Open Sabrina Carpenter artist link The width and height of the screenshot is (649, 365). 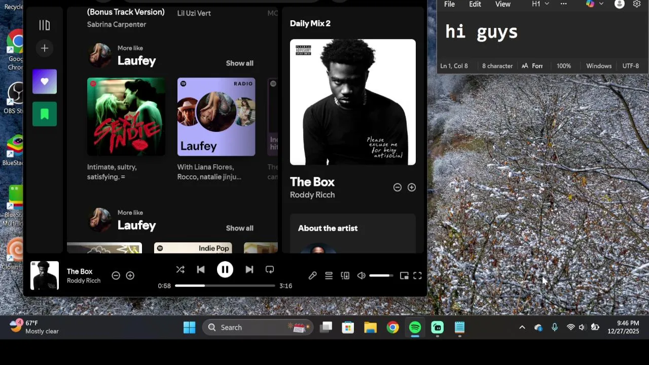pyautogui.click(x=117, y=24)
